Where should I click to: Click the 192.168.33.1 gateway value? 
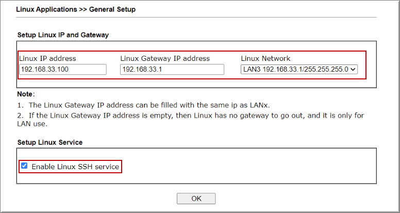click(142, 70)
